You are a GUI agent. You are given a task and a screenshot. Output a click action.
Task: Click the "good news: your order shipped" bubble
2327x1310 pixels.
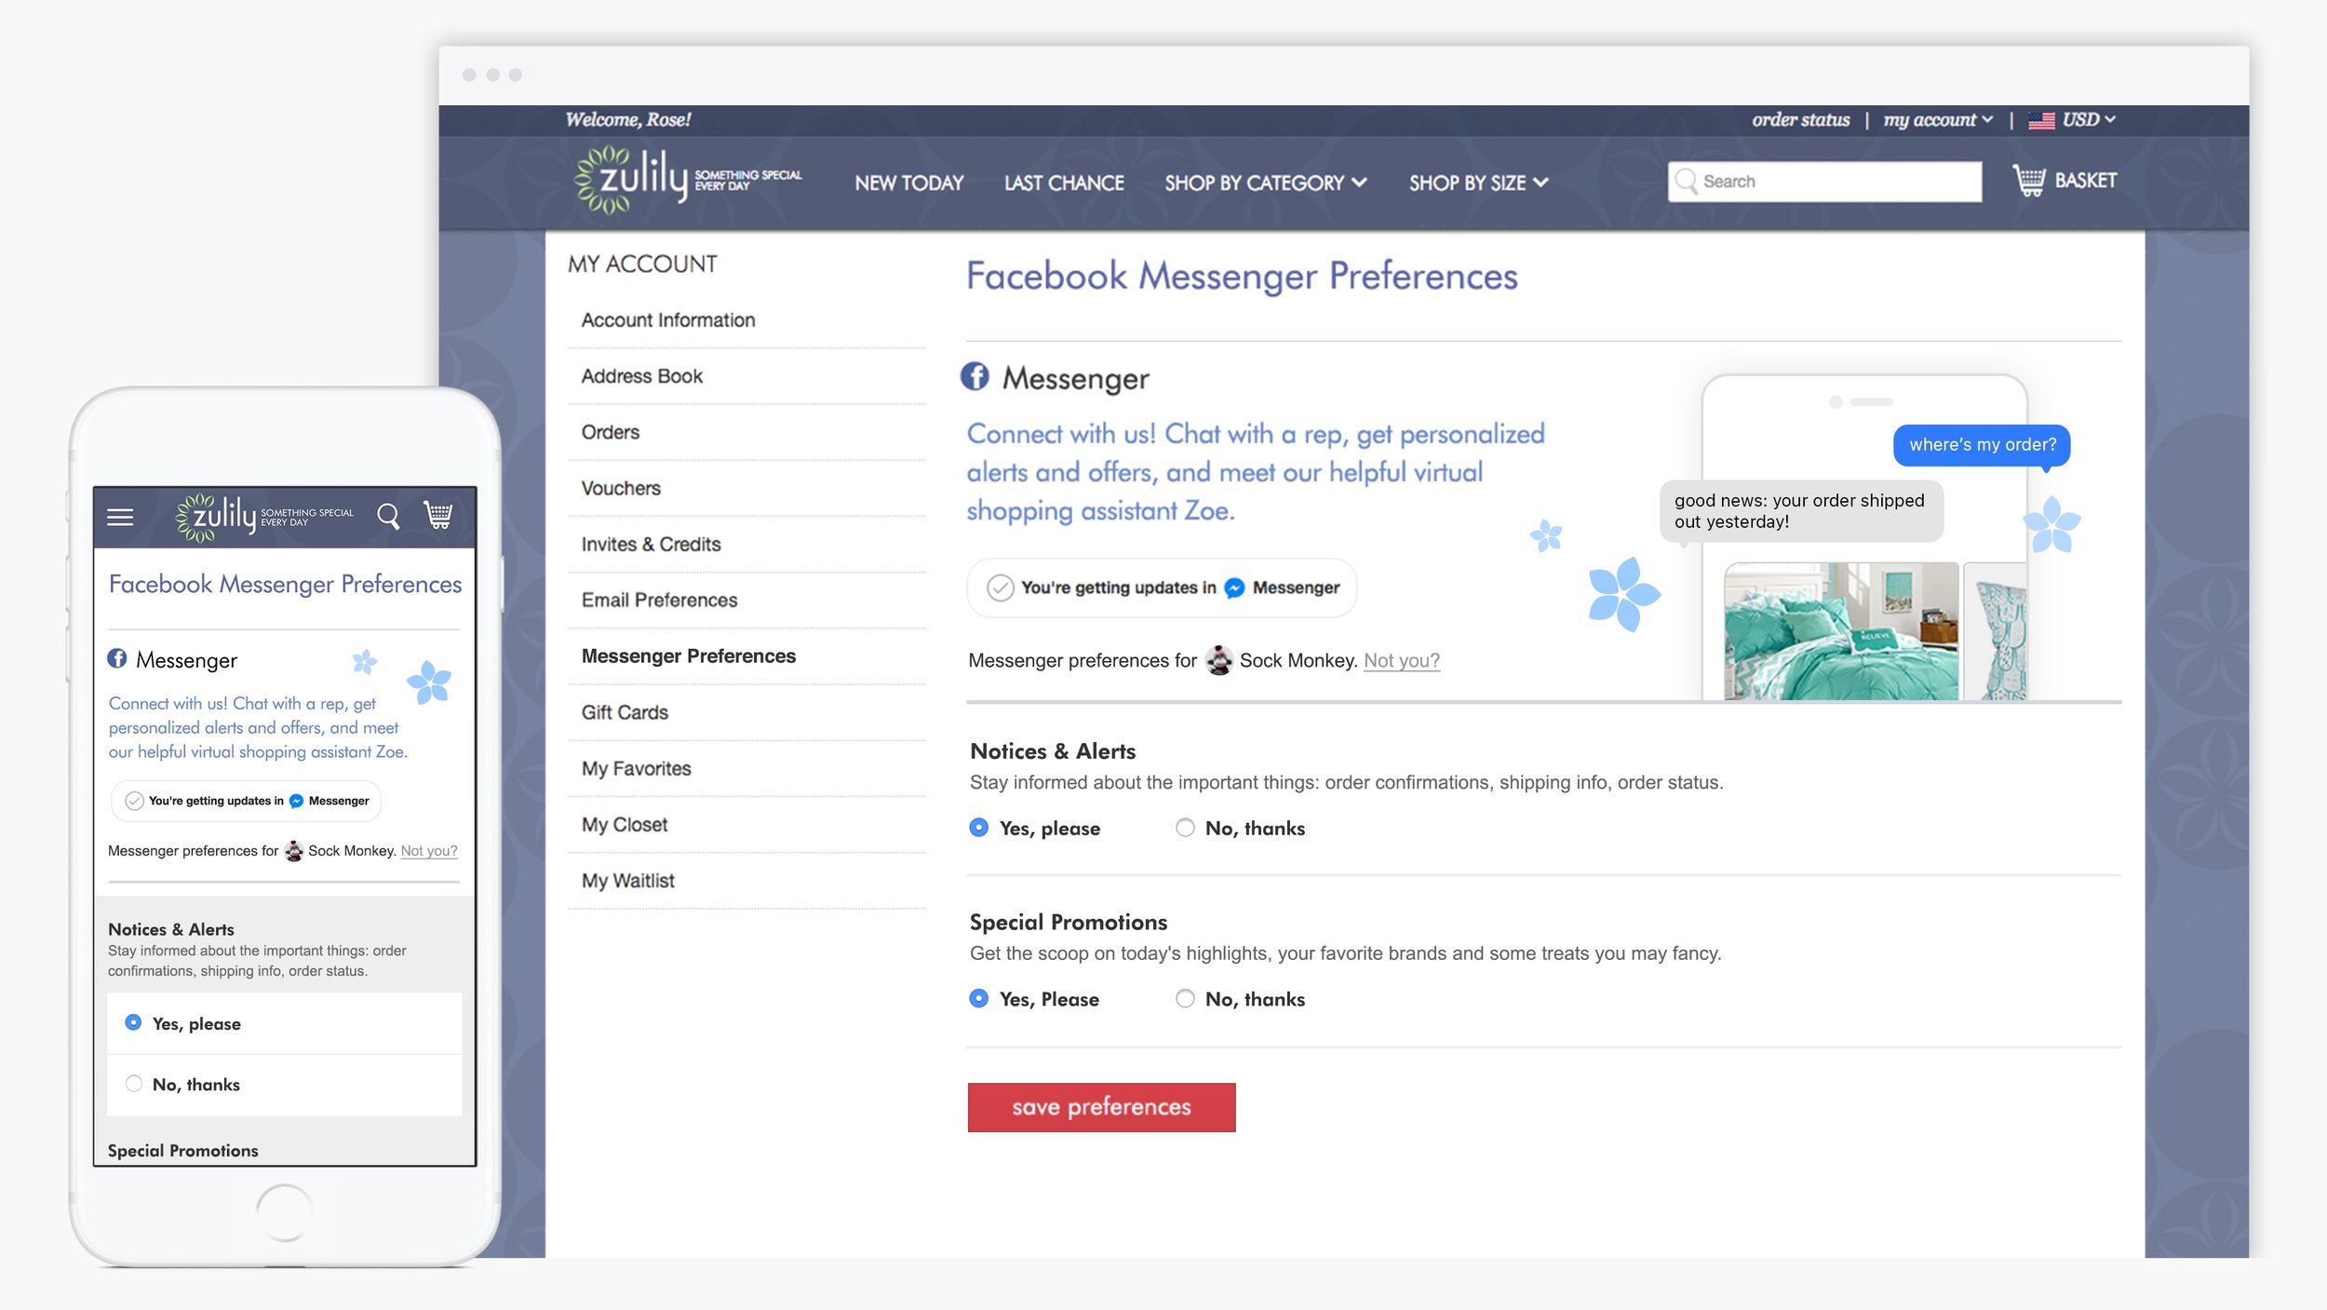point(1801,511)
